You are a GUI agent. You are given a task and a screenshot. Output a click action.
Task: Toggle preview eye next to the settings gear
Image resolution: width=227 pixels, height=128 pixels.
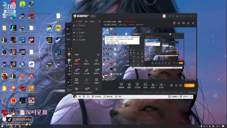tap(176, 86)
